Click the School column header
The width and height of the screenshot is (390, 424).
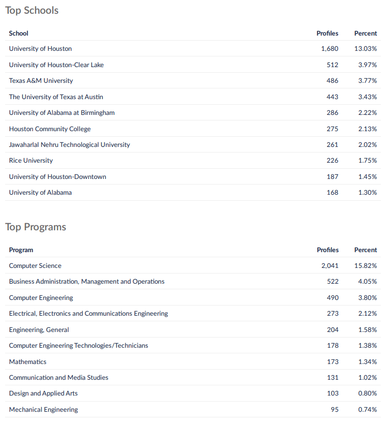18,34
